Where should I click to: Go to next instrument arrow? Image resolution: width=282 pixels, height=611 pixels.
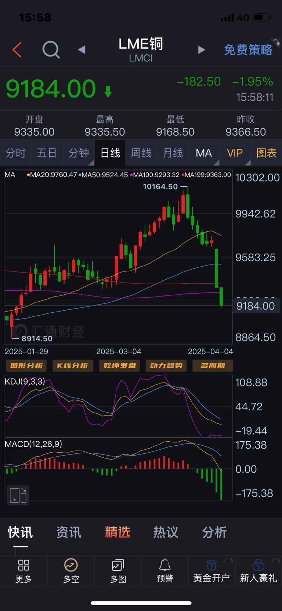[201, 50]
